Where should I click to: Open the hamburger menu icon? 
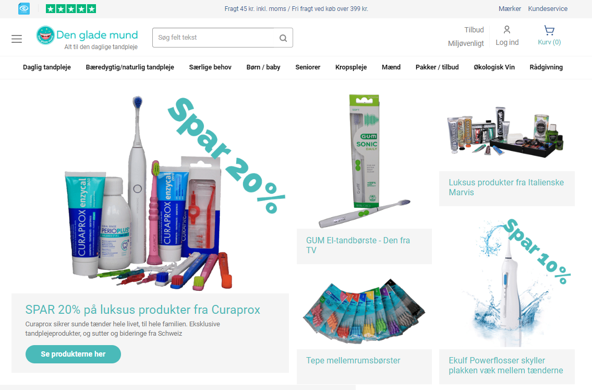point(17,39)
